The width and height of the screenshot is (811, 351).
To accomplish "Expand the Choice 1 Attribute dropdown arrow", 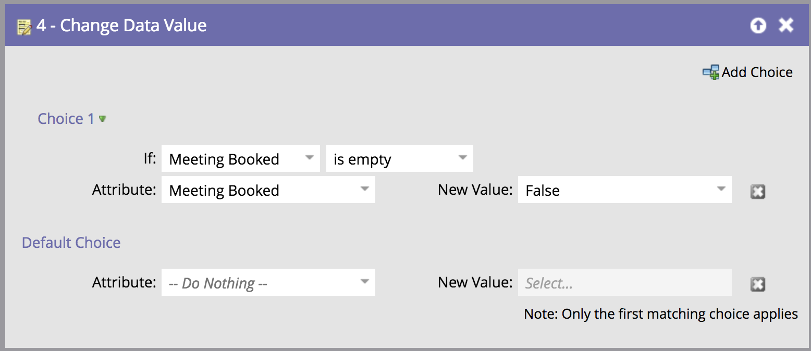I will (x=365, y=189).
